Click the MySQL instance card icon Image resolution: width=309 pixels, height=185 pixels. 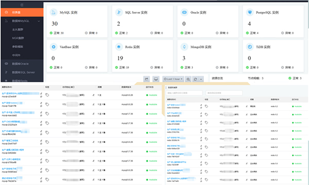(x=53, y=12)
